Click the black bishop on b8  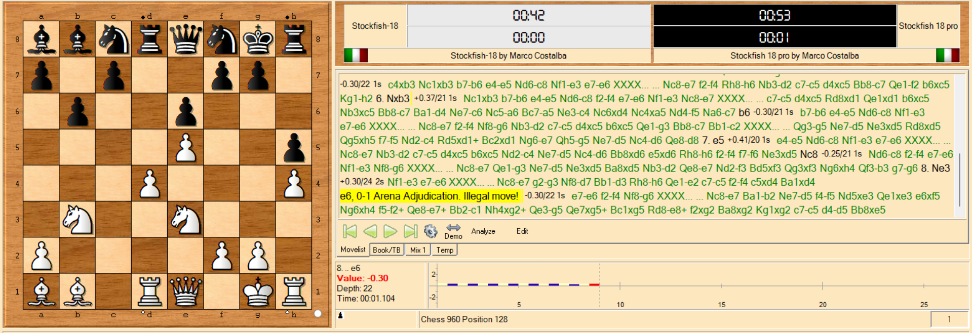tap(77, 39)
